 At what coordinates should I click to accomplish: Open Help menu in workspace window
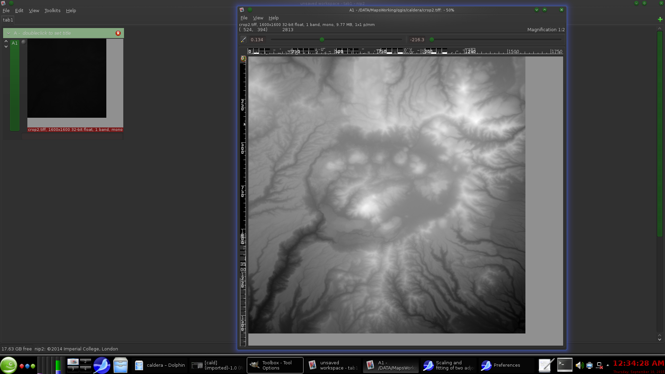point(71,11)
